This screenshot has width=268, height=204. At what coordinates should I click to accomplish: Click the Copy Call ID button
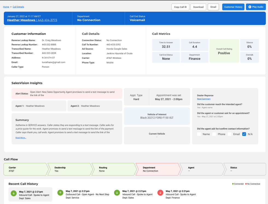pos(180,7)
